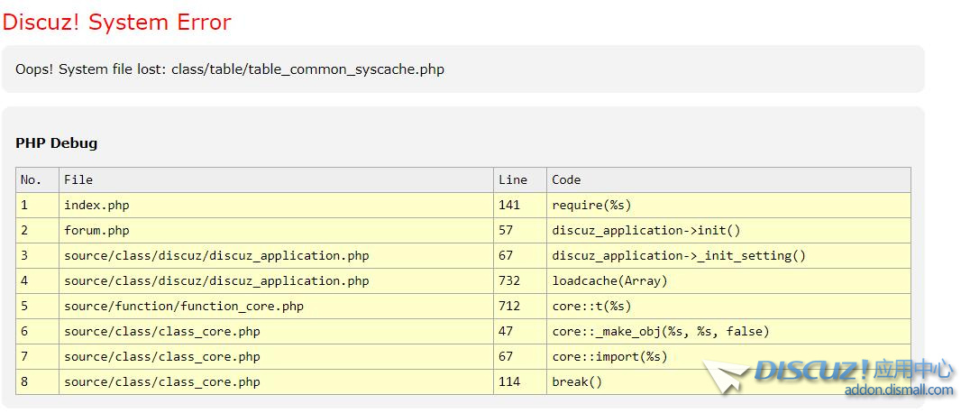Select the discuz_application->_init_setting() code cell
The height and width of the screenshot is (413, 970).
click(679, 256)
